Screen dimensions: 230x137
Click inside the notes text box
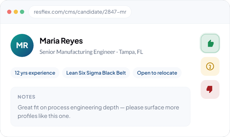[100, 107]
